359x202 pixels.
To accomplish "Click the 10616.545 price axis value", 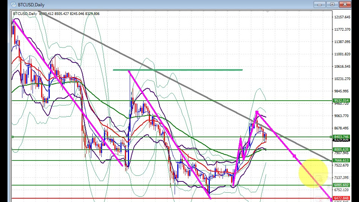I will point(342,67).
